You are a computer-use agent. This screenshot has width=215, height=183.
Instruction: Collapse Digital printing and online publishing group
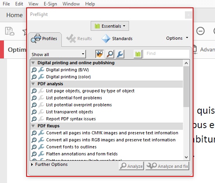point(33,63)
